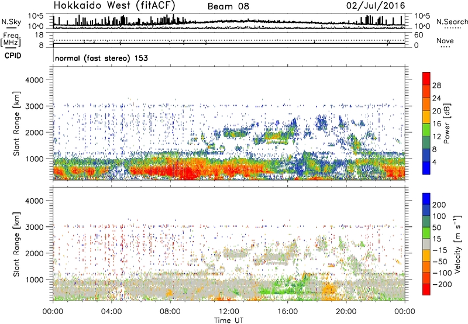
Task: Click '3000' on the velocity panel's range axis
Action: [35, 227]
